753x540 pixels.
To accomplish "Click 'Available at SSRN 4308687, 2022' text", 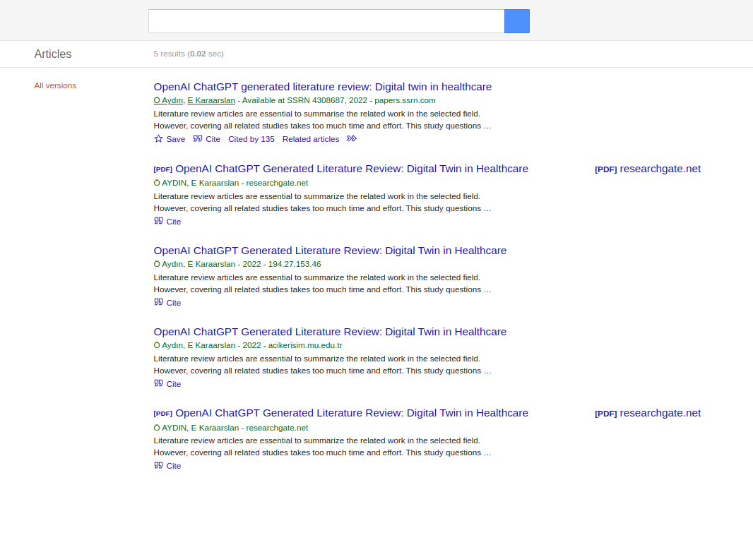I will tap(304, 100).
